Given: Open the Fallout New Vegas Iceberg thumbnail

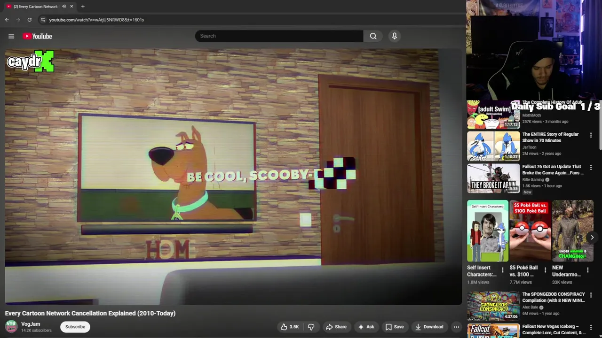Looking at the screenshot, I should 493,330.
